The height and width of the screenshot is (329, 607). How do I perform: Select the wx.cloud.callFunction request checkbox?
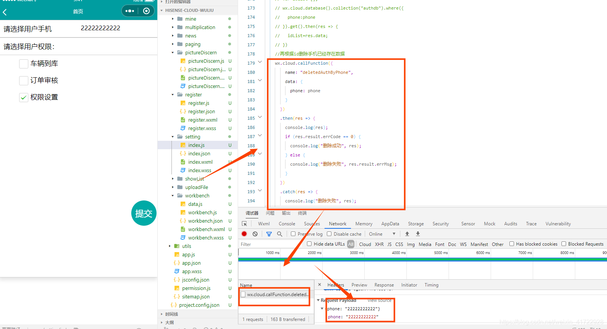(243, 294)
